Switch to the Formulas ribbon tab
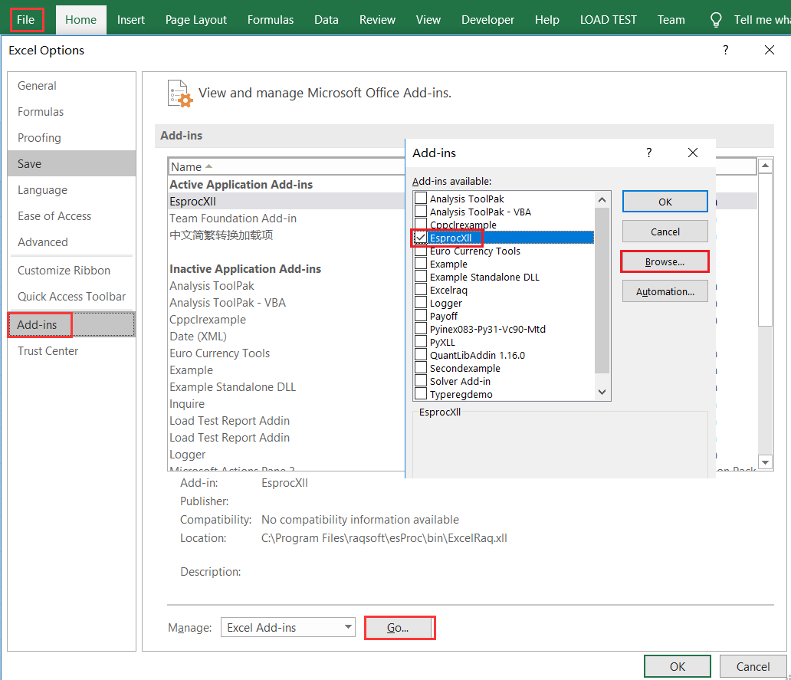Screen dimensions: 791x680 pyautogui.click(x=271, y=20)
